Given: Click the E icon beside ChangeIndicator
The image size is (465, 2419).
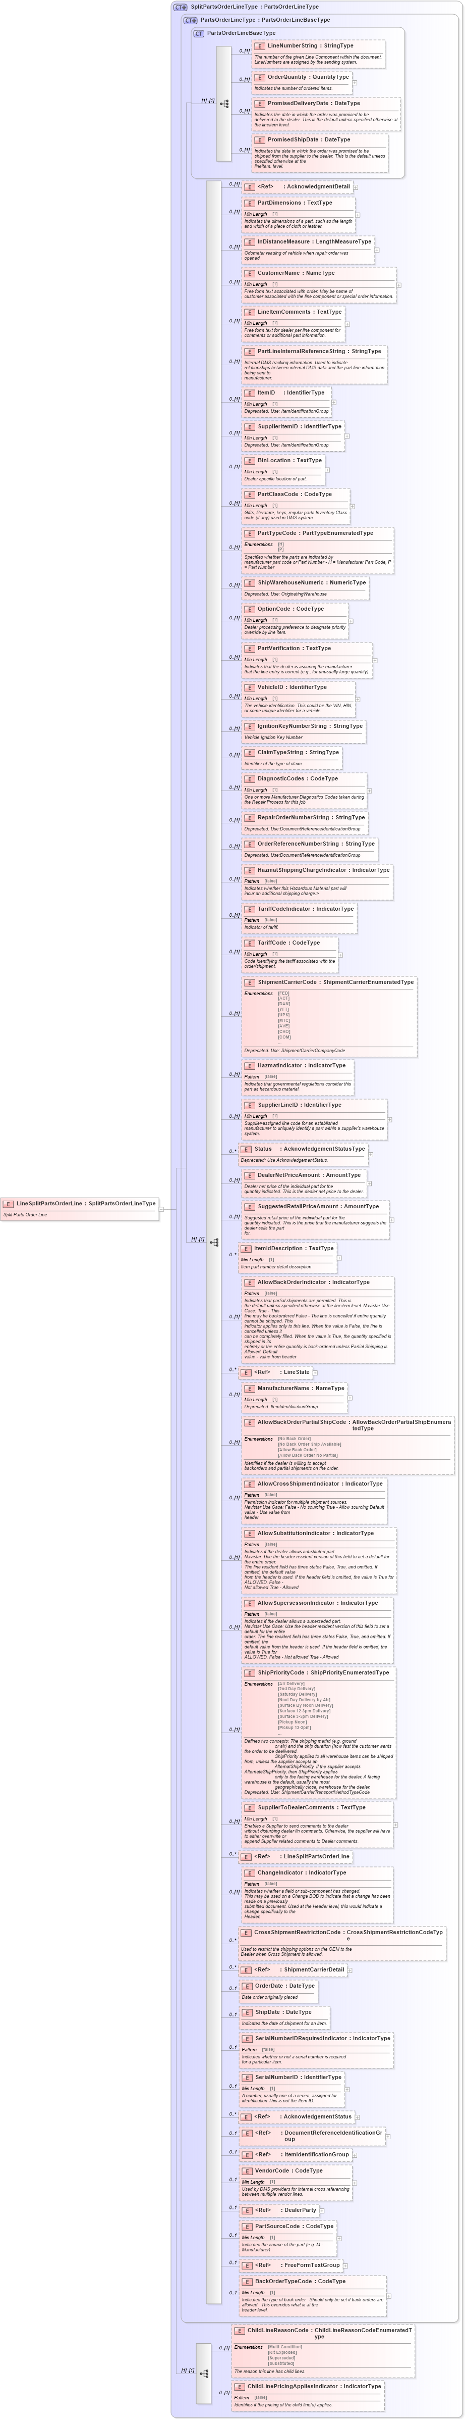Looking at the screenshot, I should click(250, 1871).
